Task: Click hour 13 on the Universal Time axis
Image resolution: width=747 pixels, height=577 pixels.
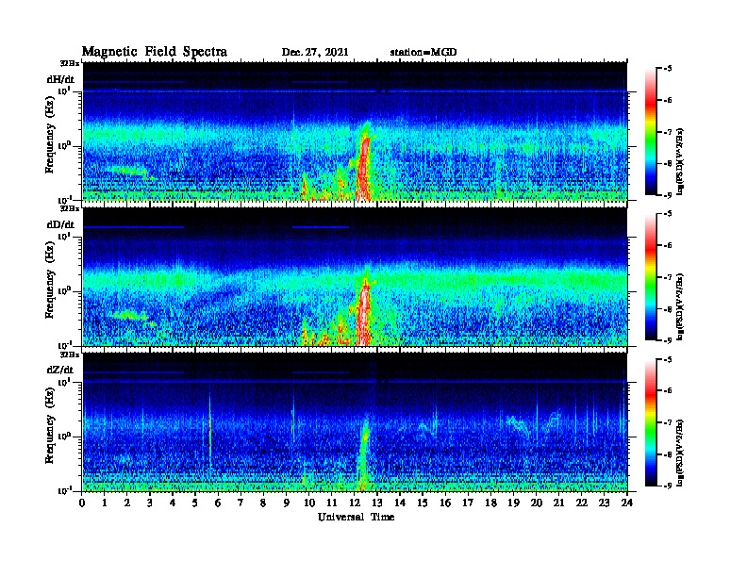Action: (x=377, y=503)
